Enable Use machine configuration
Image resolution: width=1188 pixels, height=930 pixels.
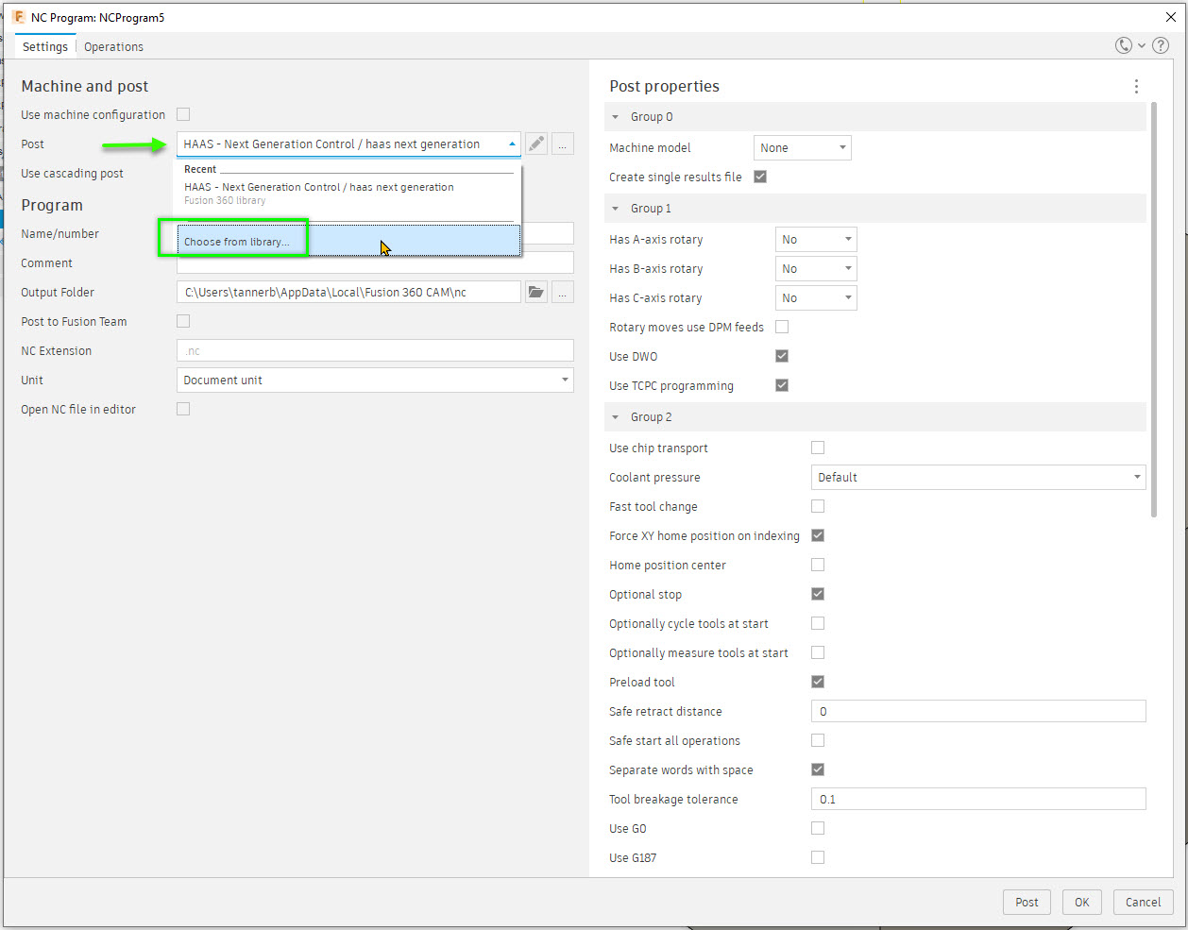(x=183, y=113)
